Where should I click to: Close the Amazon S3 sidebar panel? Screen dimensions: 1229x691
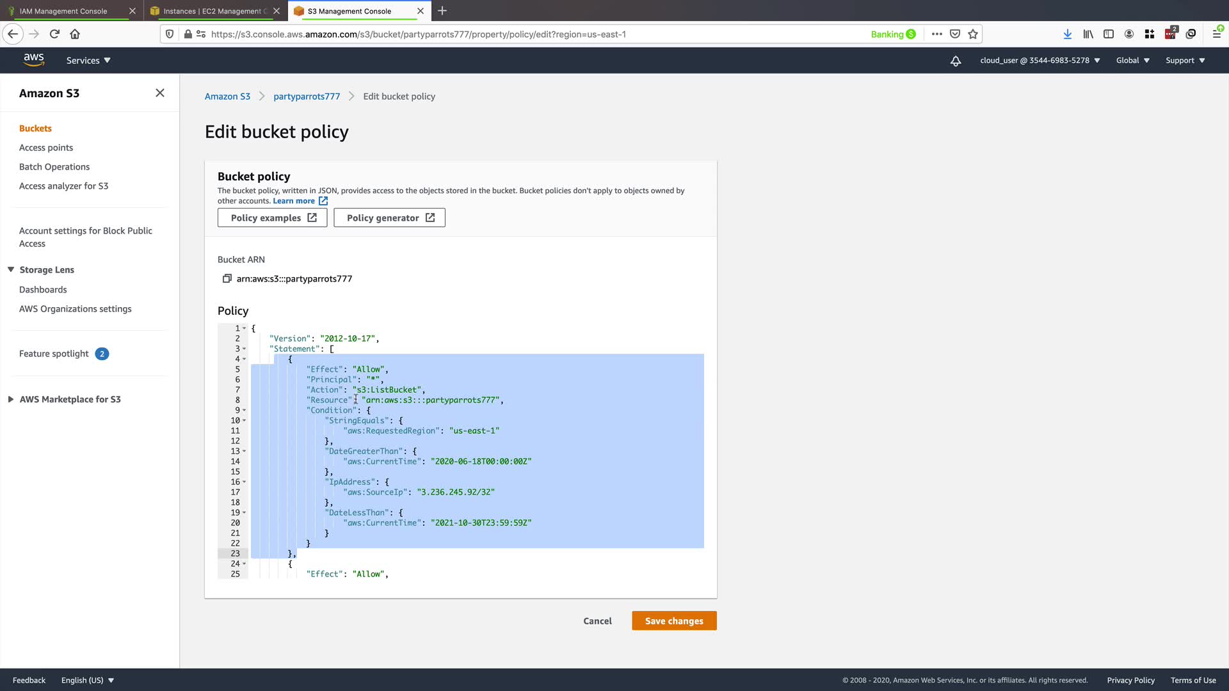coord(160,93)
